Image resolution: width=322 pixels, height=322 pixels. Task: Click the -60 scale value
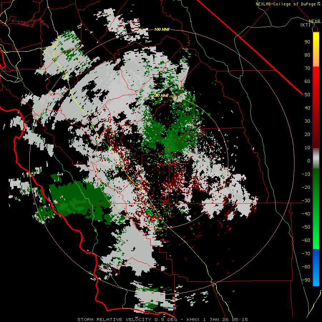pos(306,240)
